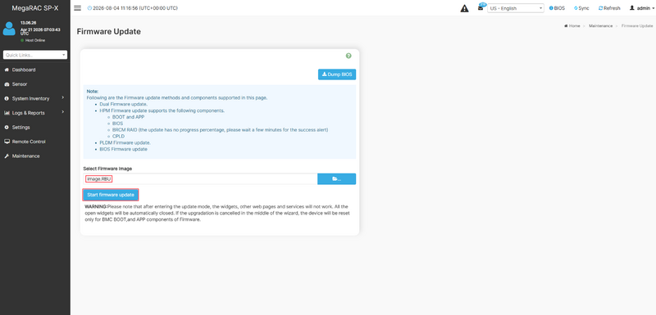Click the Settings gear icon in sidebar
This screenshot has width=656, height=315.
pos(7,128)
